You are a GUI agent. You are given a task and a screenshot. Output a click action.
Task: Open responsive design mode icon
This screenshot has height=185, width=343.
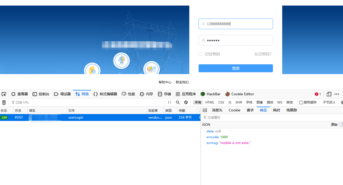tap(329, 94)
